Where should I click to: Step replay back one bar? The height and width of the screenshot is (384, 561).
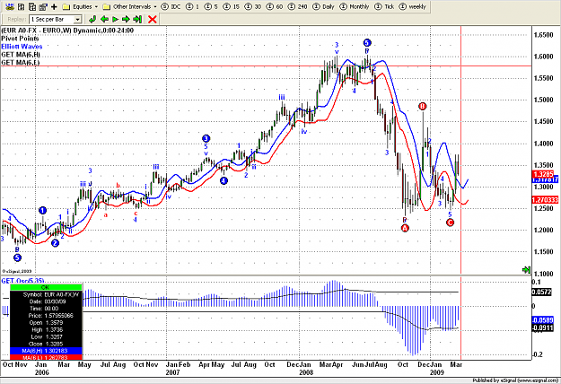tap(104, 19)
